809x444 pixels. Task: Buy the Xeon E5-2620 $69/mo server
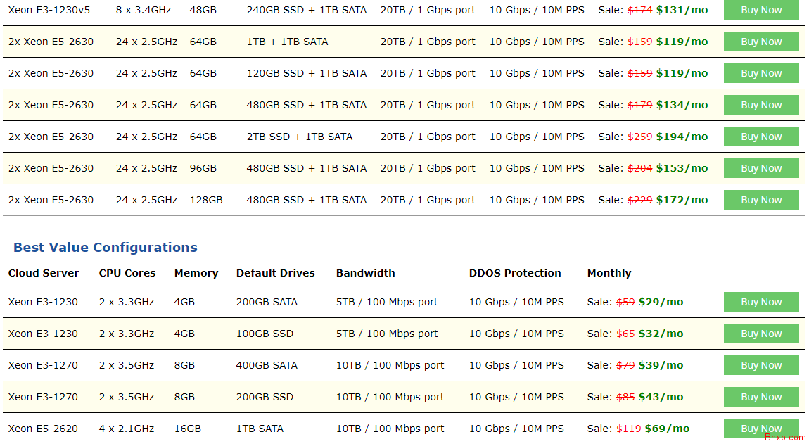[761, 429]
